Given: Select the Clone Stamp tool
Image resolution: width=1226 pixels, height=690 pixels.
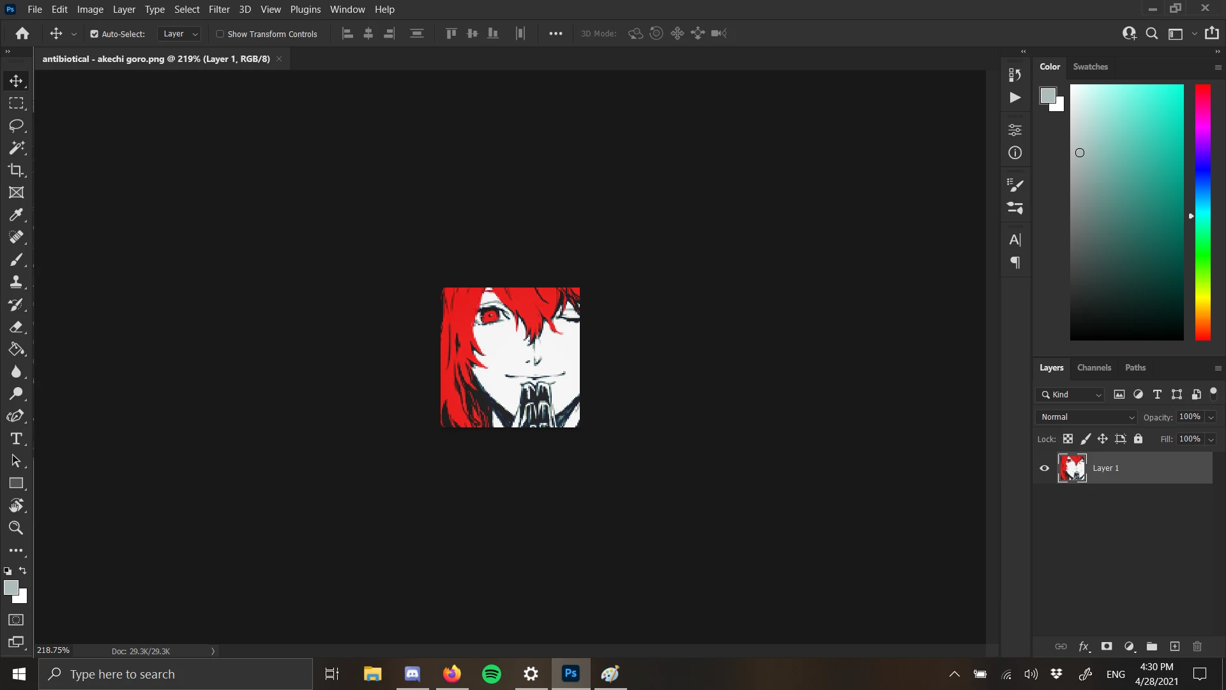Looking at the screenshot, I should click(x=16, y=282).
